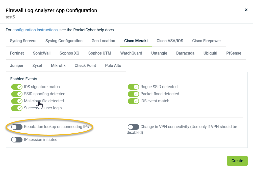The width and height of the screenshot is (253, 170).
Task: Enable Change in VPN connectivity toggle
Action: (x=133, y=127)
